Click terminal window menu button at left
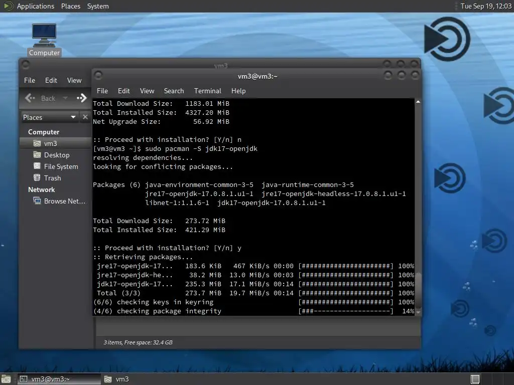Screen dimensions: 514x385 point(98,75)
